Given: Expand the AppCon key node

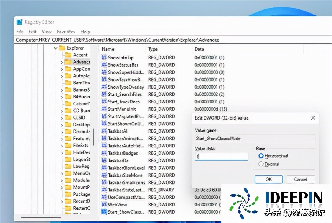Looking at the screenshot, I should coord(62,69).
